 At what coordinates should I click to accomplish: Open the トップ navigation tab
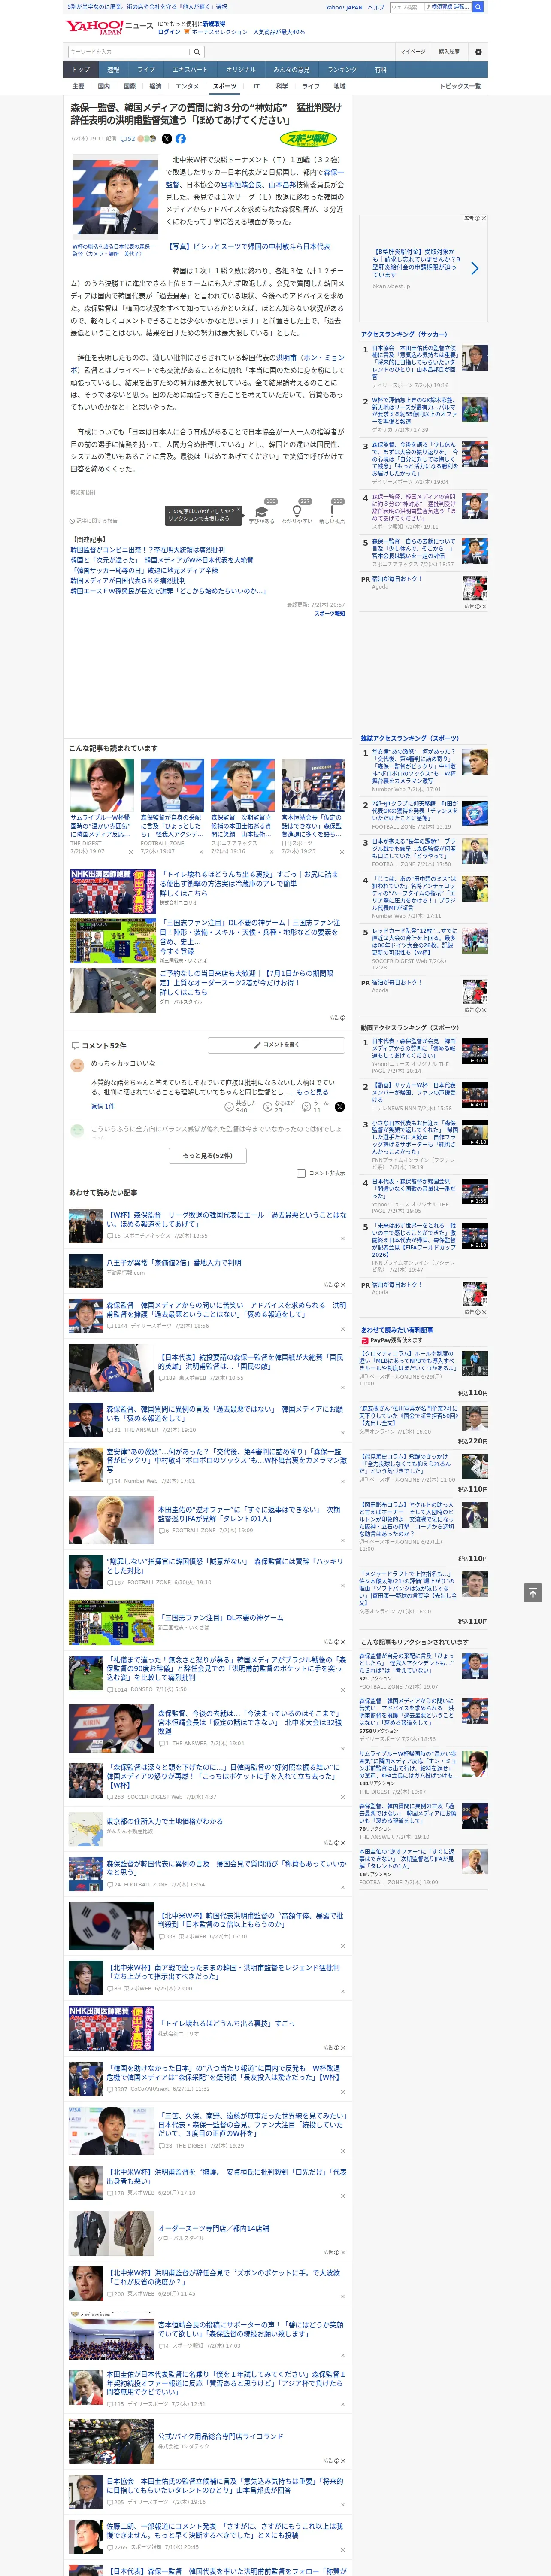pyautogui.click(x=81, y=70)
